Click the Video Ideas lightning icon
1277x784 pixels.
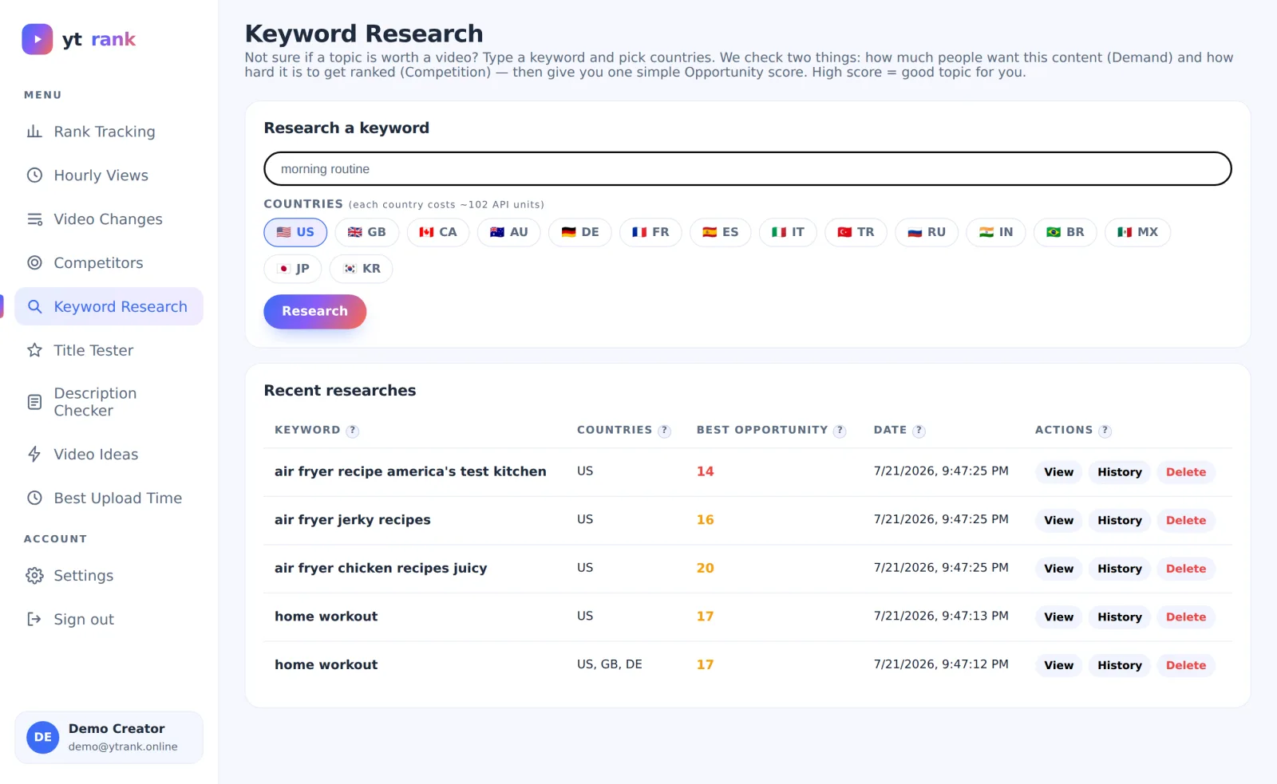pyautogui.click(x=34, y=454)
